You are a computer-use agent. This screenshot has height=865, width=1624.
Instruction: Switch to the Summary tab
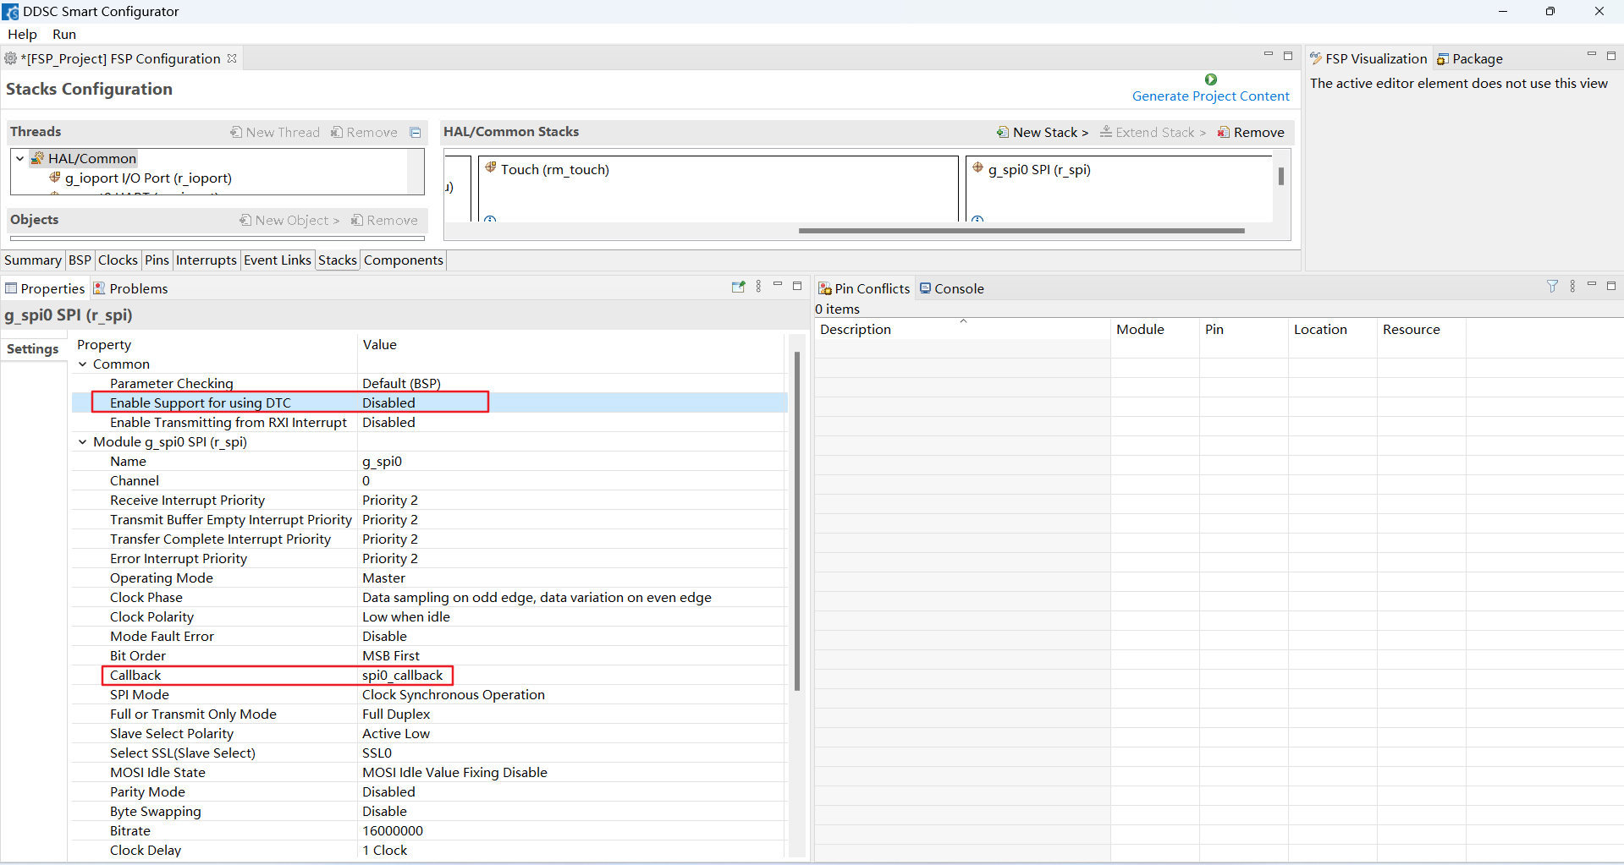[x=33, y=260]
